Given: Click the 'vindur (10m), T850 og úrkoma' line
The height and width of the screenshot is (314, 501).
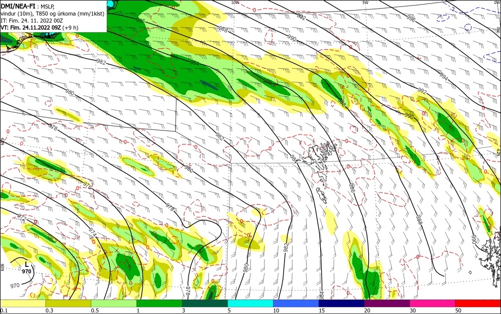Looking at the screenshot, I should (53, 14).
